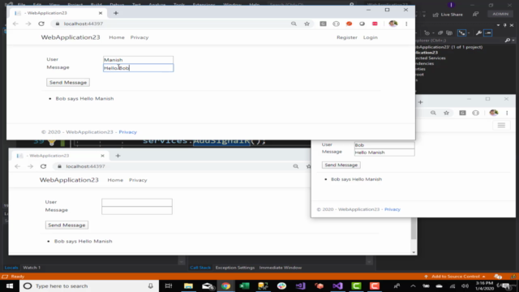Click Privacy nav link in top browser
Screen dimensions: 519x292
139,37
